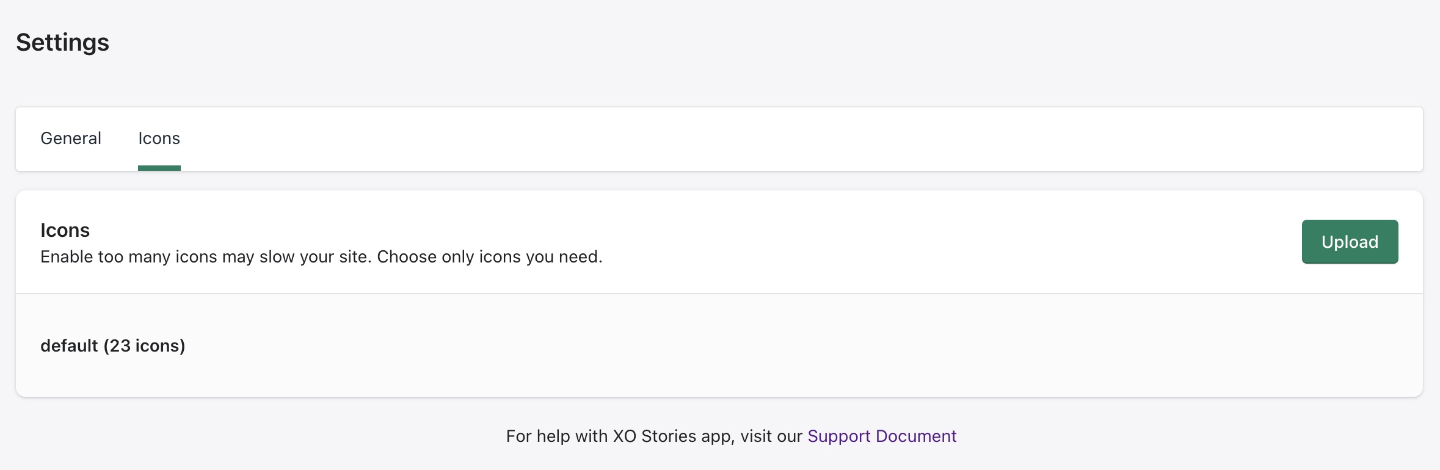
Task: Click the "Choose only icons you need" sentence
Action: pyautogui.click(x=489, y=257)
